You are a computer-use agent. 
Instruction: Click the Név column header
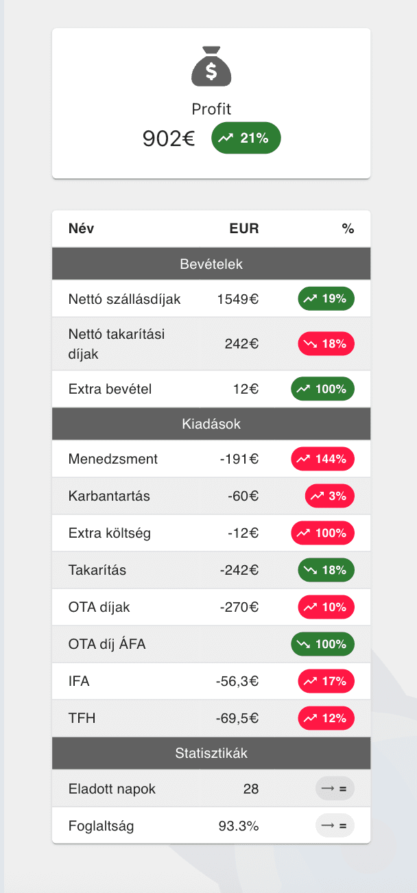(x=82, y=229)
